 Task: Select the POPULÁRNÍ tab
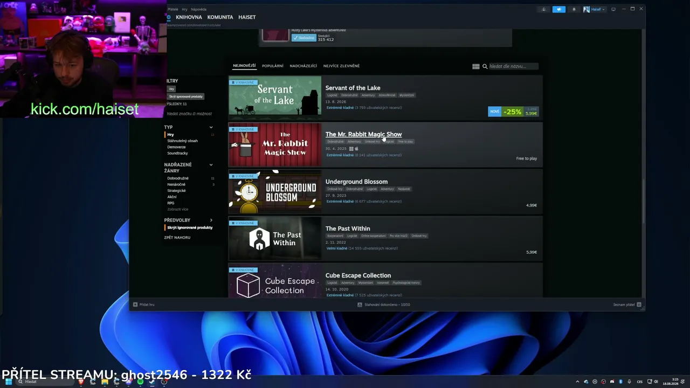[x=273, y=66]
